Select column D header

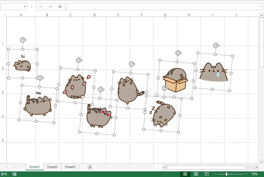click(95, 15)
